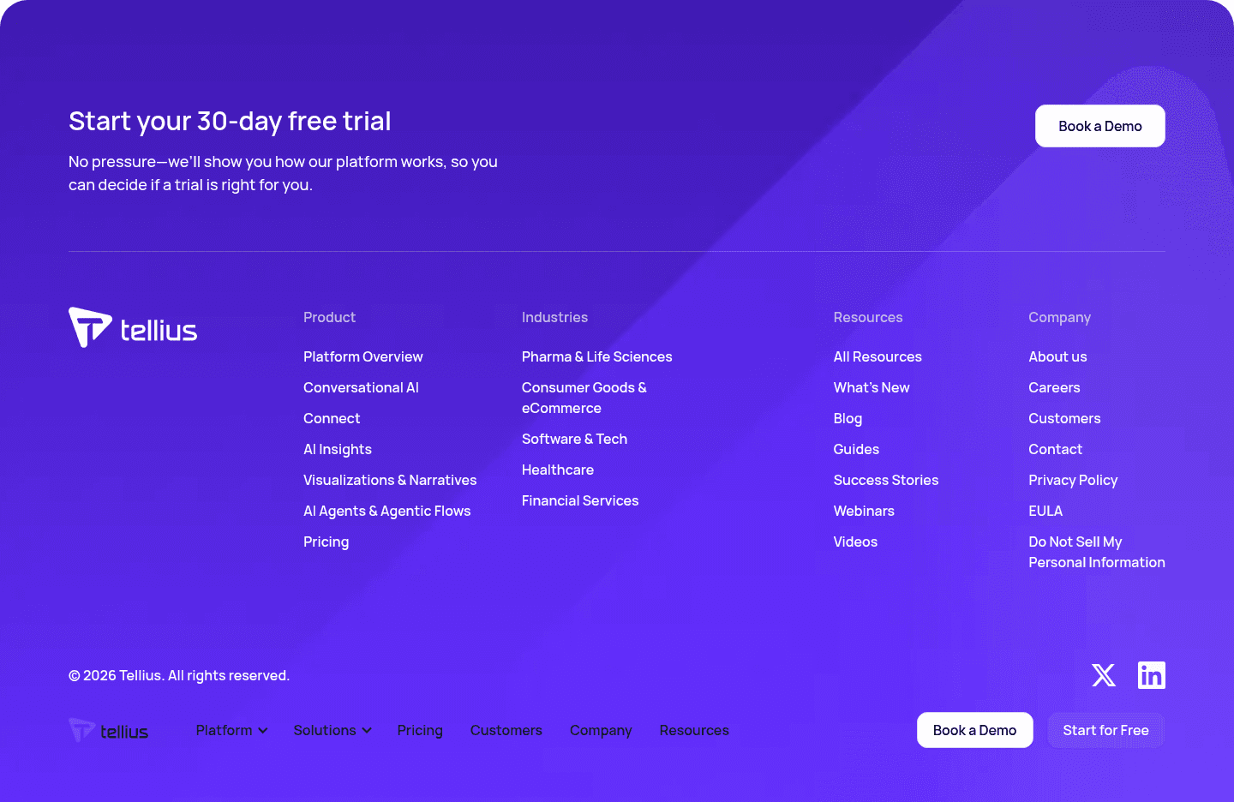This screenshot has height=802, width=1234.
Task: Open AI Agents & Agentic Flows link
Action: point(387,511)
